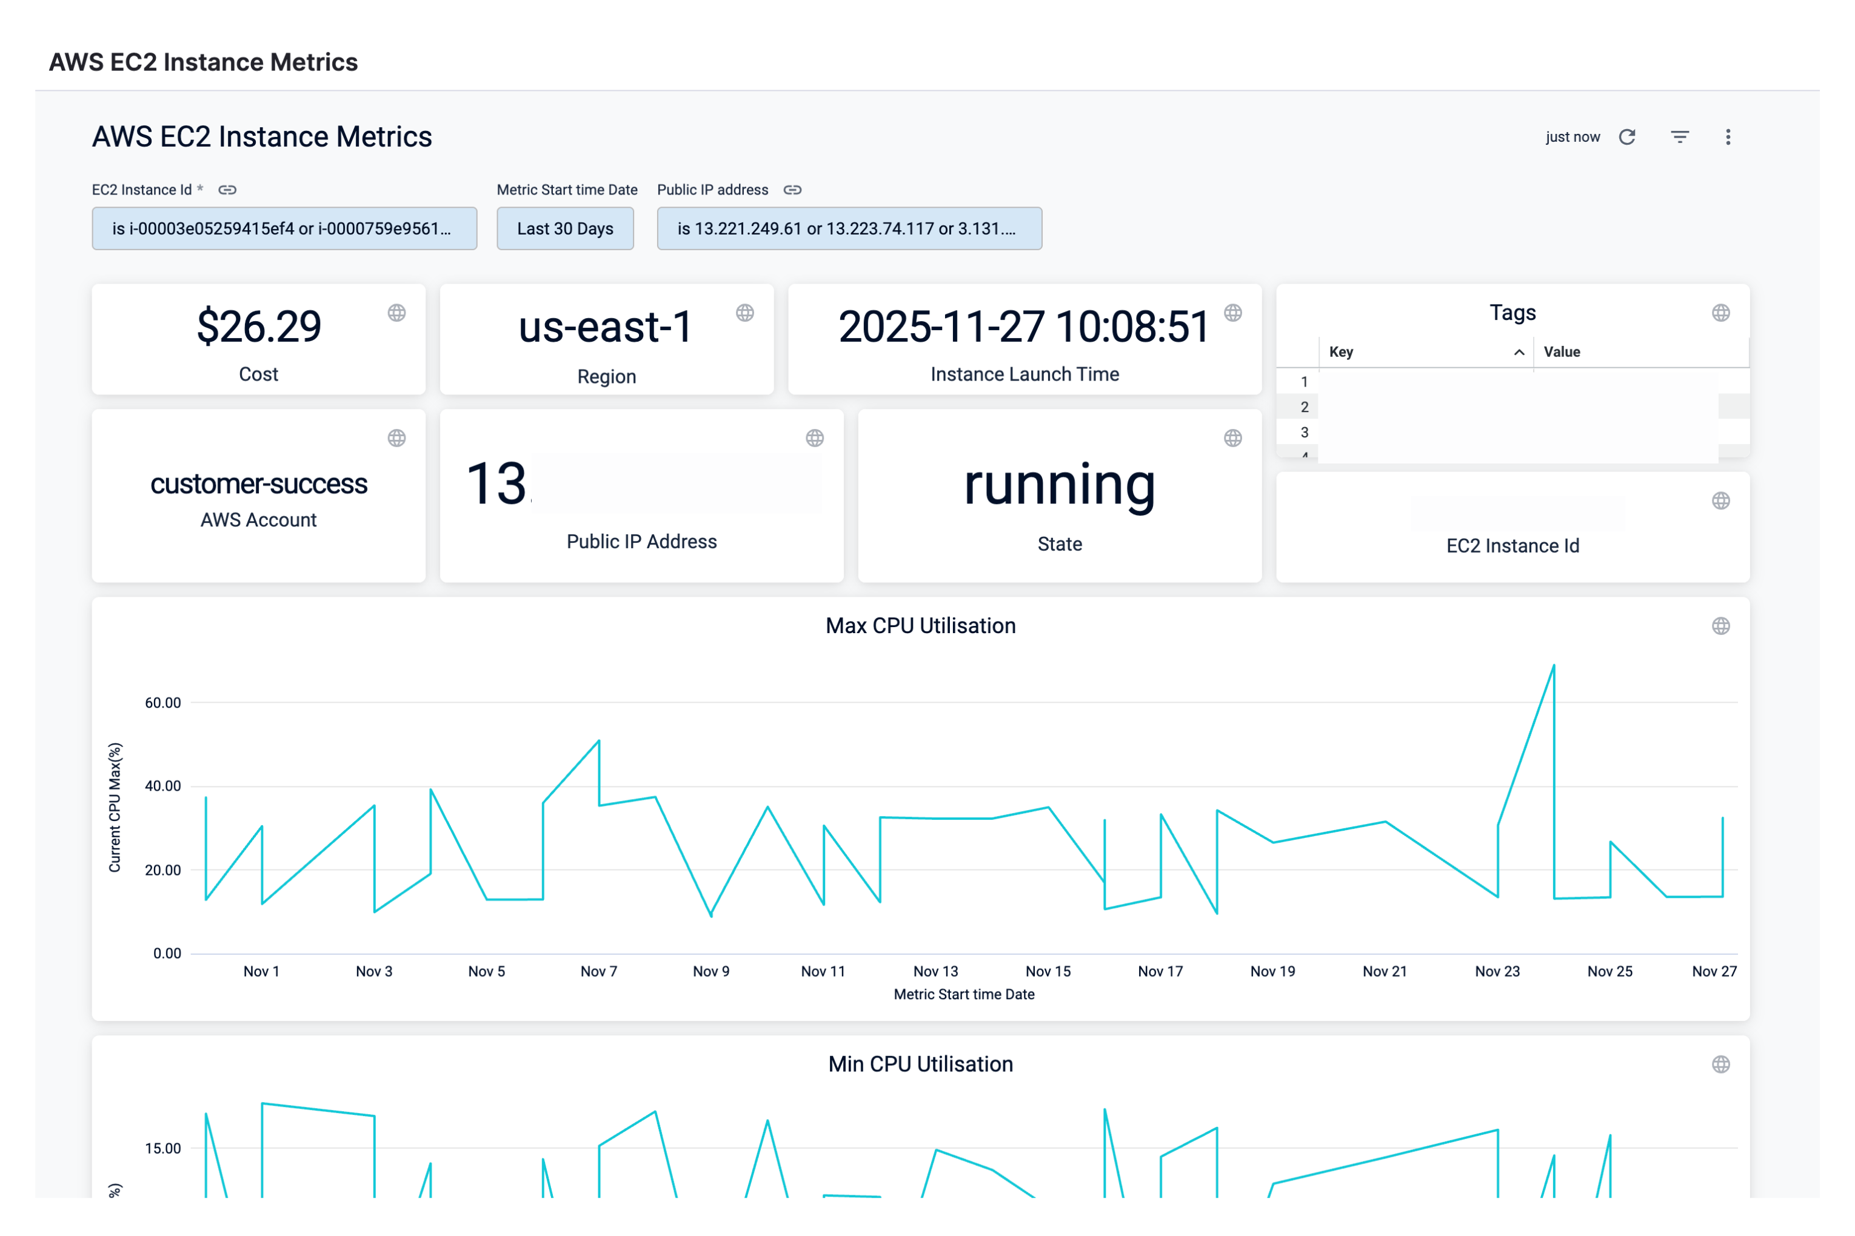The image size is (1855, 1236).
Task: Toggle the dashboard filters bar icon
Action: coord(1680,137)
